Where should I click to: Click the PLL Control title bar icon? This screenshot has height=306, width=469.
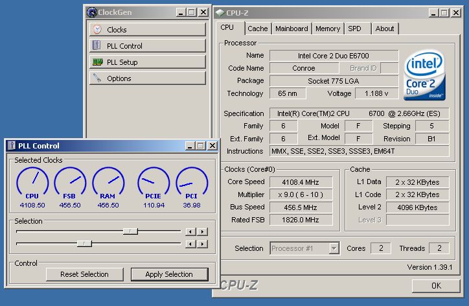click(x=12, y=145)
